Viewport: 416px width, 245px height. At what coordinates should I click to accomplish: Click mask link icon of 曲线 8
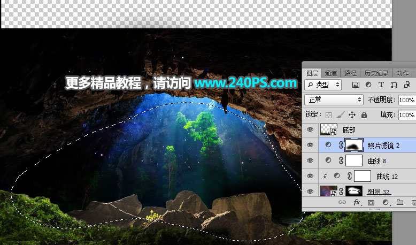click(x=341, y=160)
